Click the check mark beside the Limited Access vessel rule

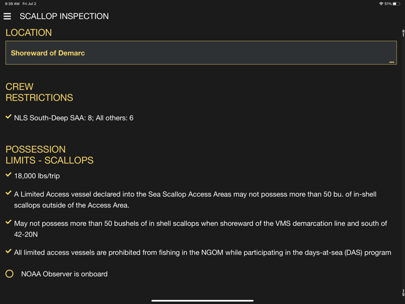click(x=9, y=193)
